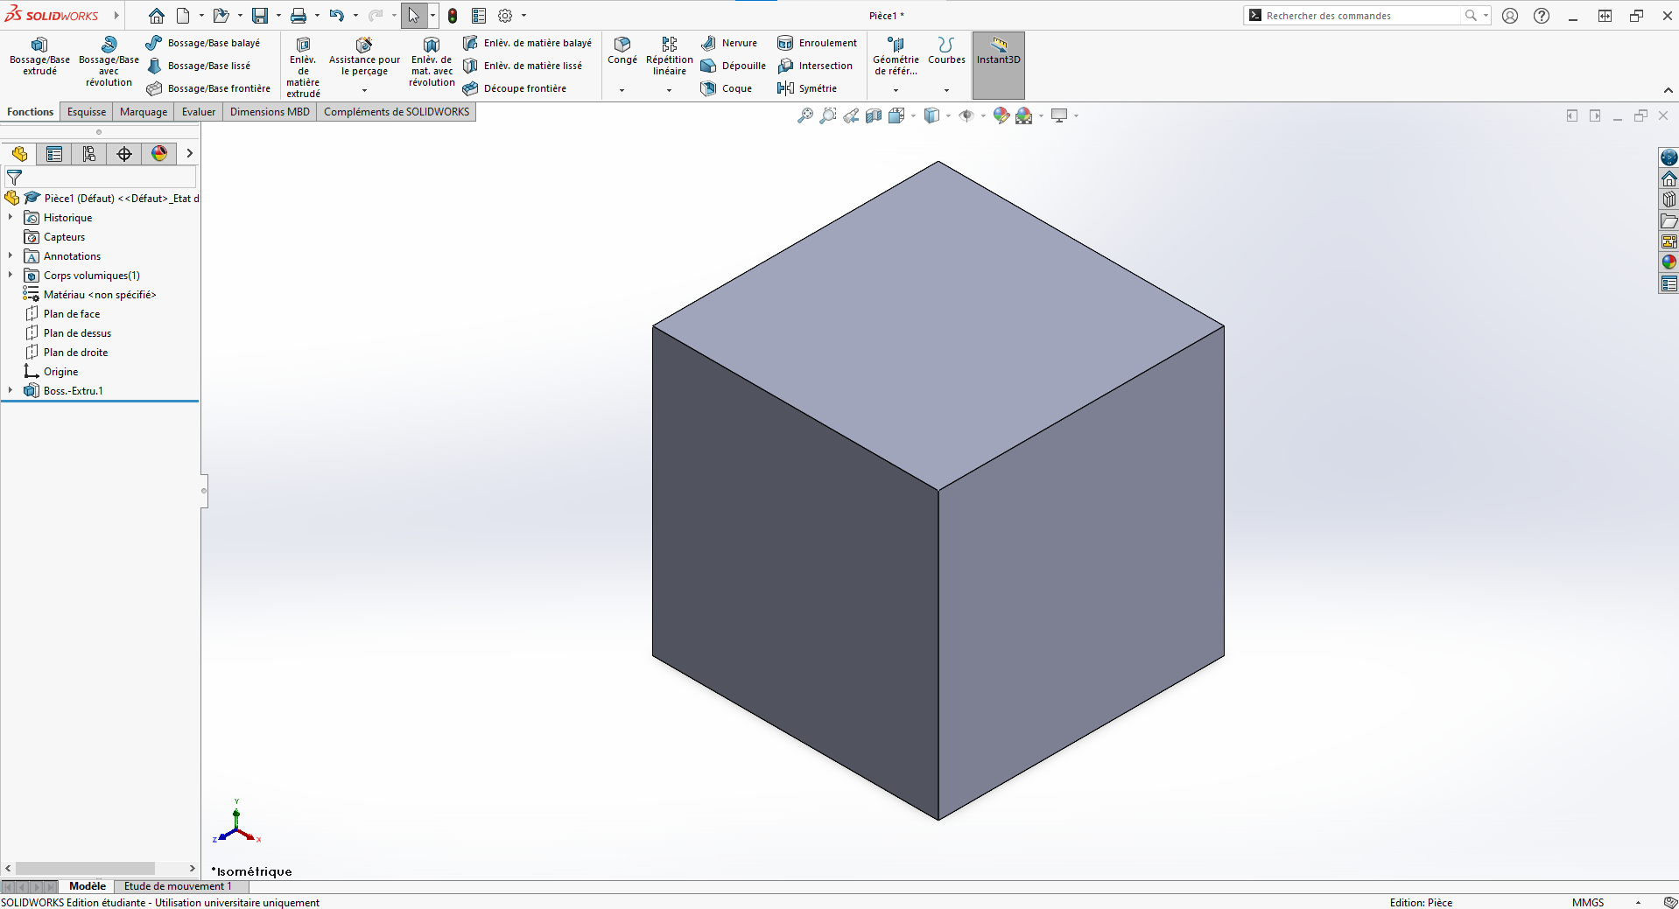Select Bossage/Base extrudé tool

39,57
